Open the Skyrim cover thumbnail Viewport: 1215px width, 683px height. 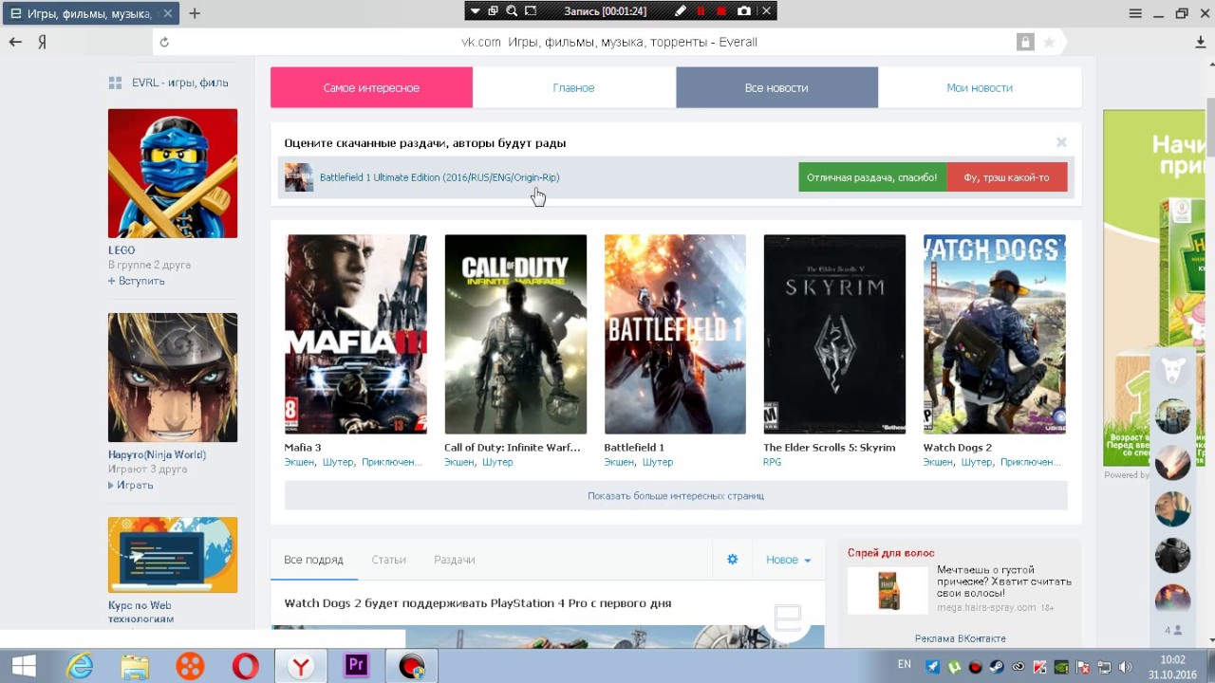(x=834, y=334)
